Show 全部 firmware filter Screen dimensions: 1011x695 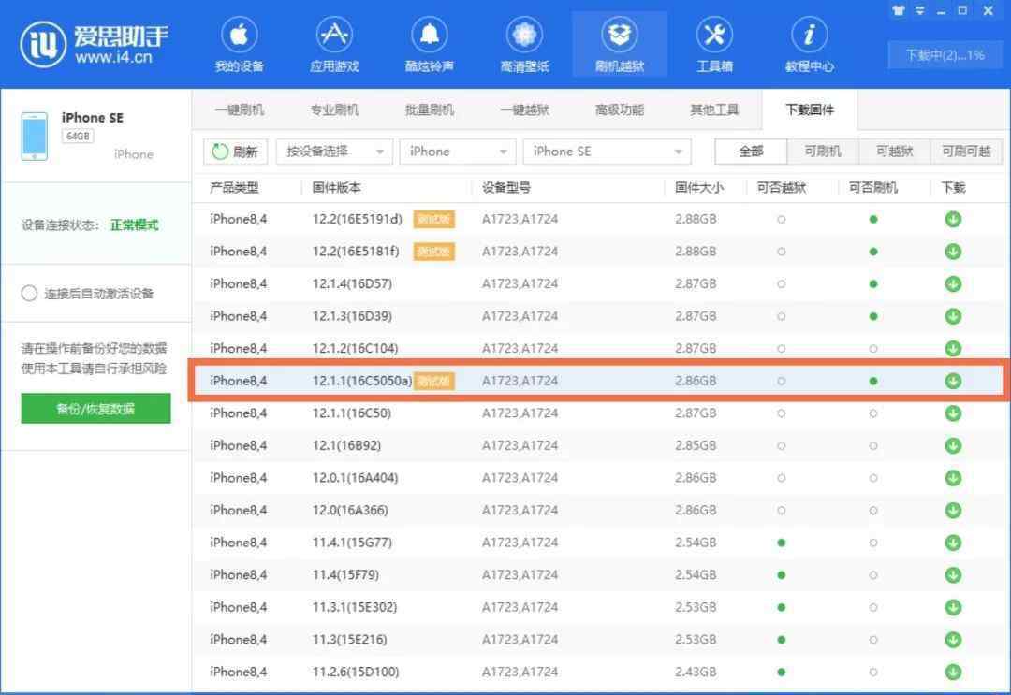pyautogui.click(x=751, y=152)
